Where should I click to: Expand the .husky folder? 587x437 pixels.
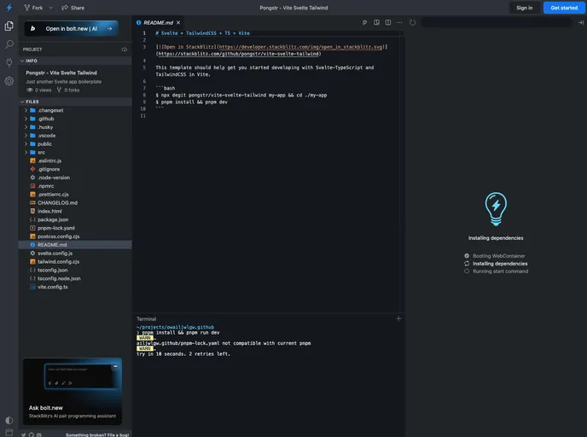[x=75, y=127]
